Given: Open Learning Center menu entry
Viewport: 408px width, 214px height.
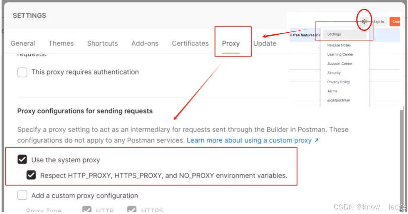Looking at the screenshot, I should (x=340, y=54).
